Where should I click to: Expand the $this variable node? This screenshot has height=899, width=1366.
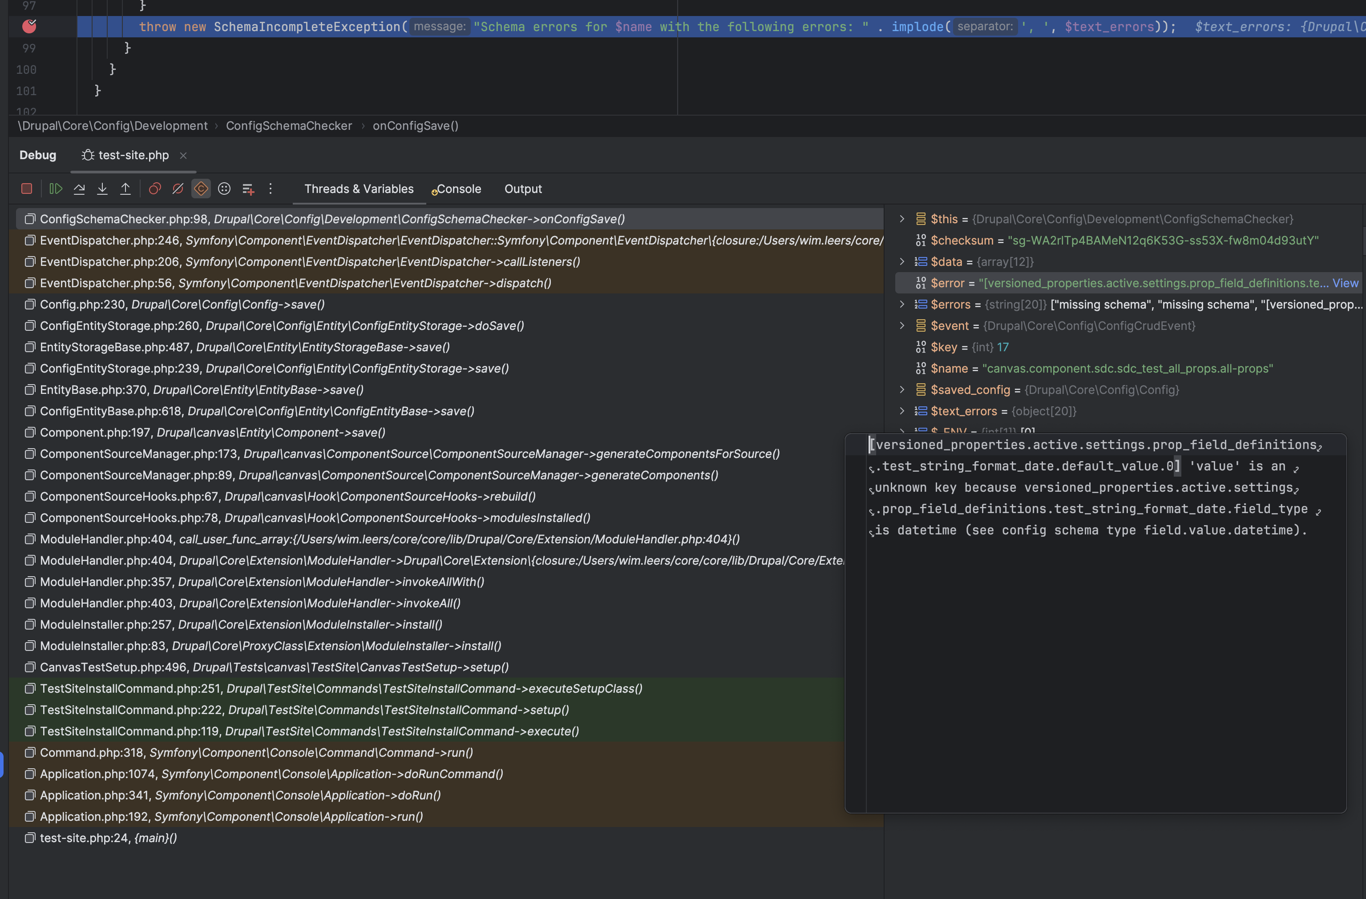pyautogui.click(x=901, y=219)
